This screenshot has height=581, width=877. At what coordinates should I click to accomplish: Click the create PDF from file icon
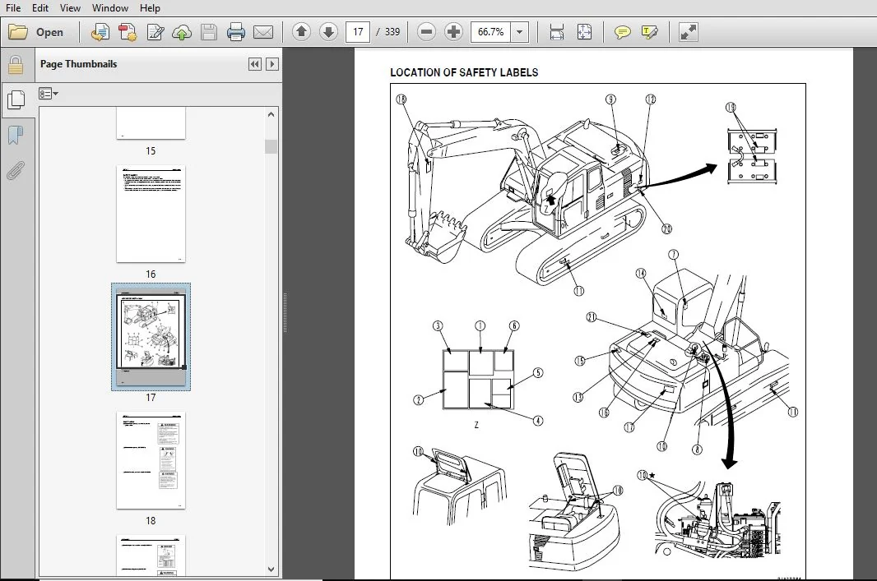pyautogui.click(x=100, y=32)
